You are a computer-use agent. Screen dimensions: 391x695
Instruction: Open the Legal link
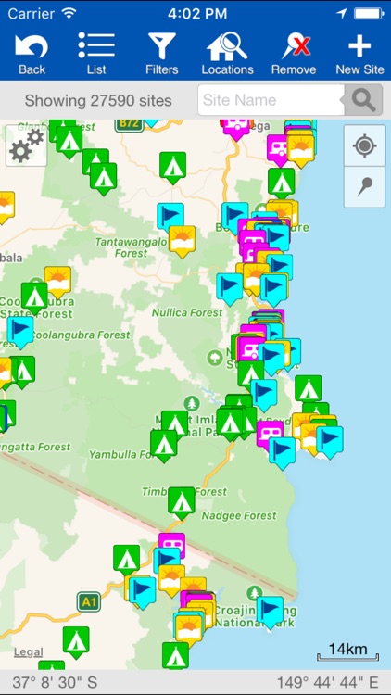[29, 652]
